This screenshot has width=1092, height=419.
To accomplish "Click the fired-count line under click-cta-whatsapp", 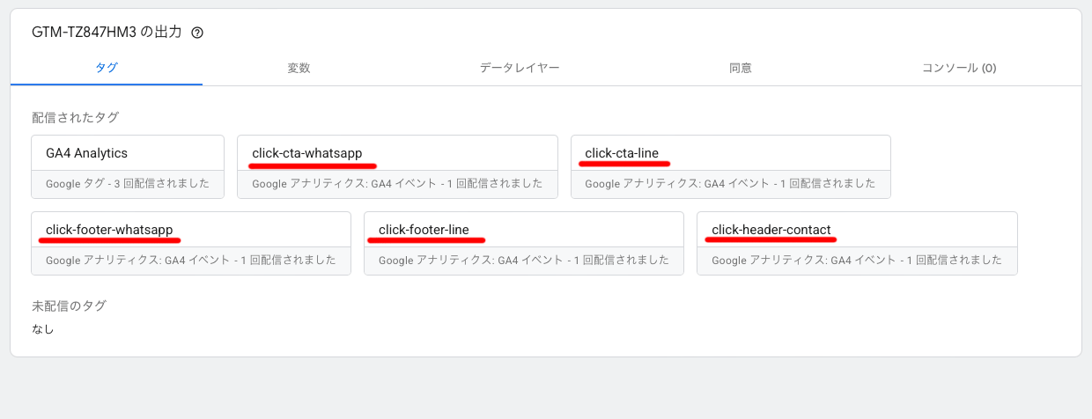I will (x=396, y=184).
